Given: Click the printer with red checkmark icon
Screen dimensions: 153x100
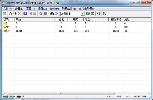Looking at the screenshot, I should pos(40,13).
